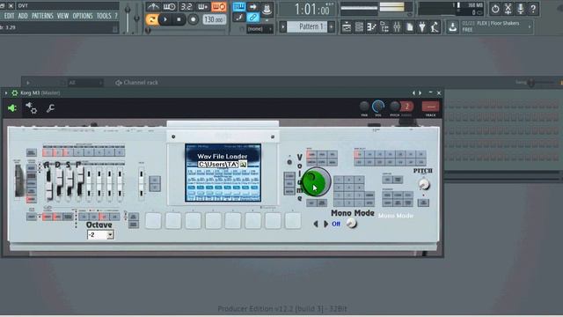Viewport: 563px width, 317px height.
Task: Start playback with the play button
Action: tap(165, 19)
